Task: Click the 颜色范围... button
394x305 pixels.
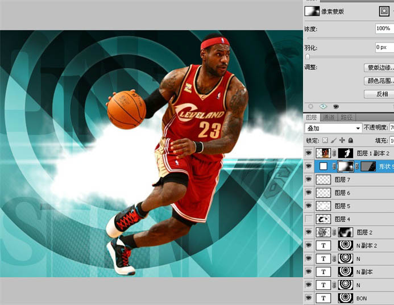Action: [x=379, y=81]
